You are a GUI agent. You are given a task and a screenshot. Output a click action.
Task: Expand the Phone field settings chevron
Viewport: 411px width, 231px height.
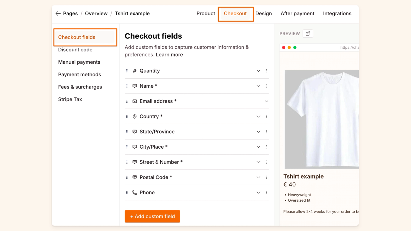pyautogui.click(x=258, y=193)
